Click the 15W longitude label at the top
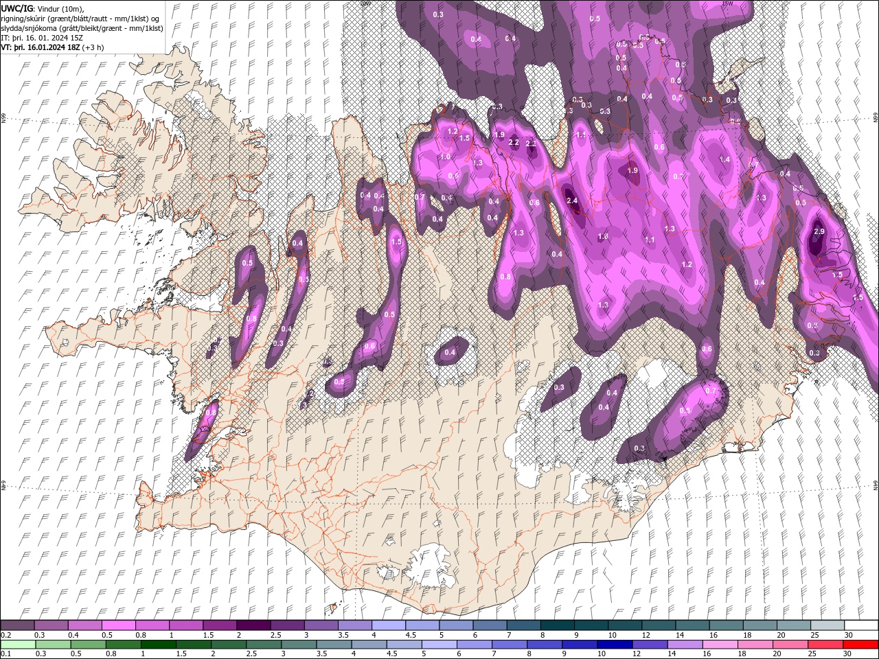The image size is (879, 659). tap(727, 3)
